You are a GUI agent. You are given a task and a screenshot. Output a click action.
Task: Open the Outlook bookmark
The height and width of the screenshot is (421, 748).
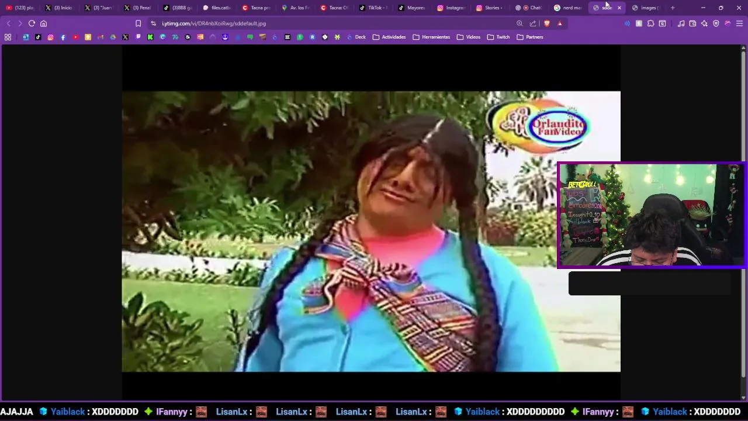26,37
